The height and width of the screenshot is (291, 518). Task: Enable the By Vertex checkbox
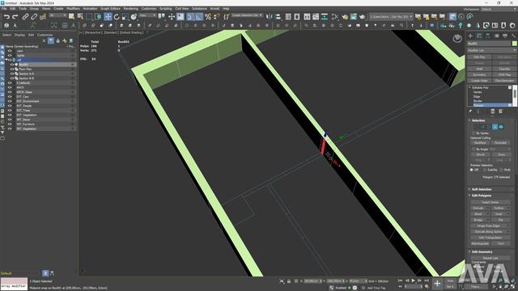pyautogui.click(x=474, y=133)
